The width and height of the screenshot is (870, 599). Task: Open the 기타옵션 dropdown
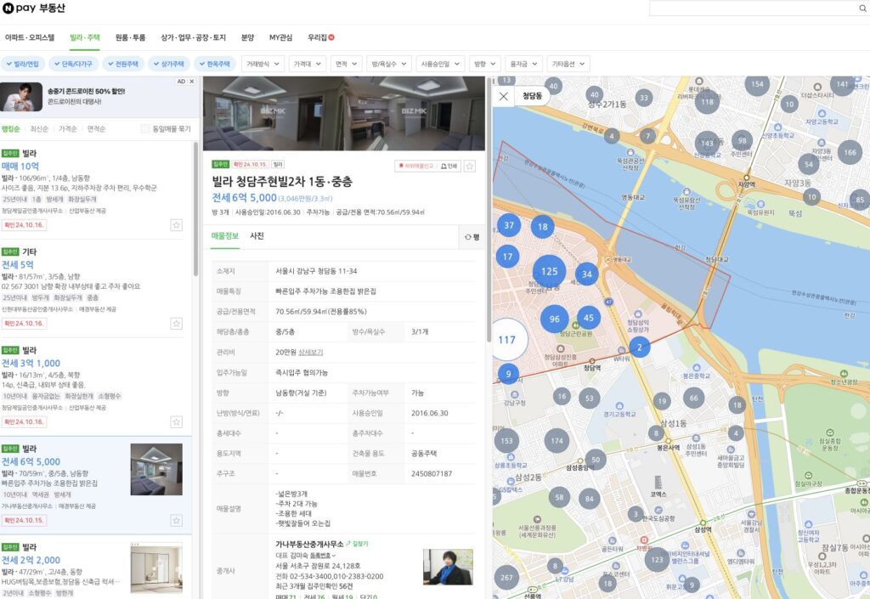(568, 64)
